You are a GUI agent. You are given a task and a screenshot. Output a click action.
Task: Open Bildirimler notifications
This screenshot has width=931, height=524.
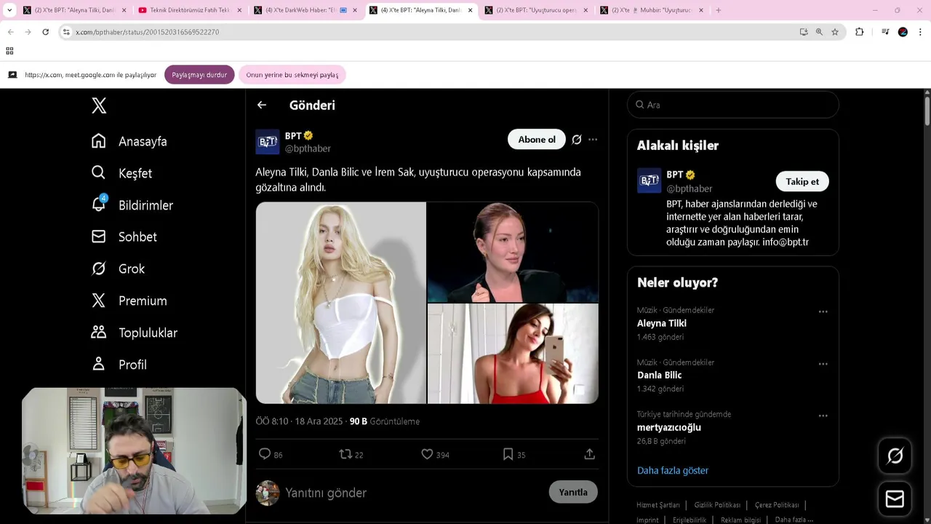tap(132, 205)
